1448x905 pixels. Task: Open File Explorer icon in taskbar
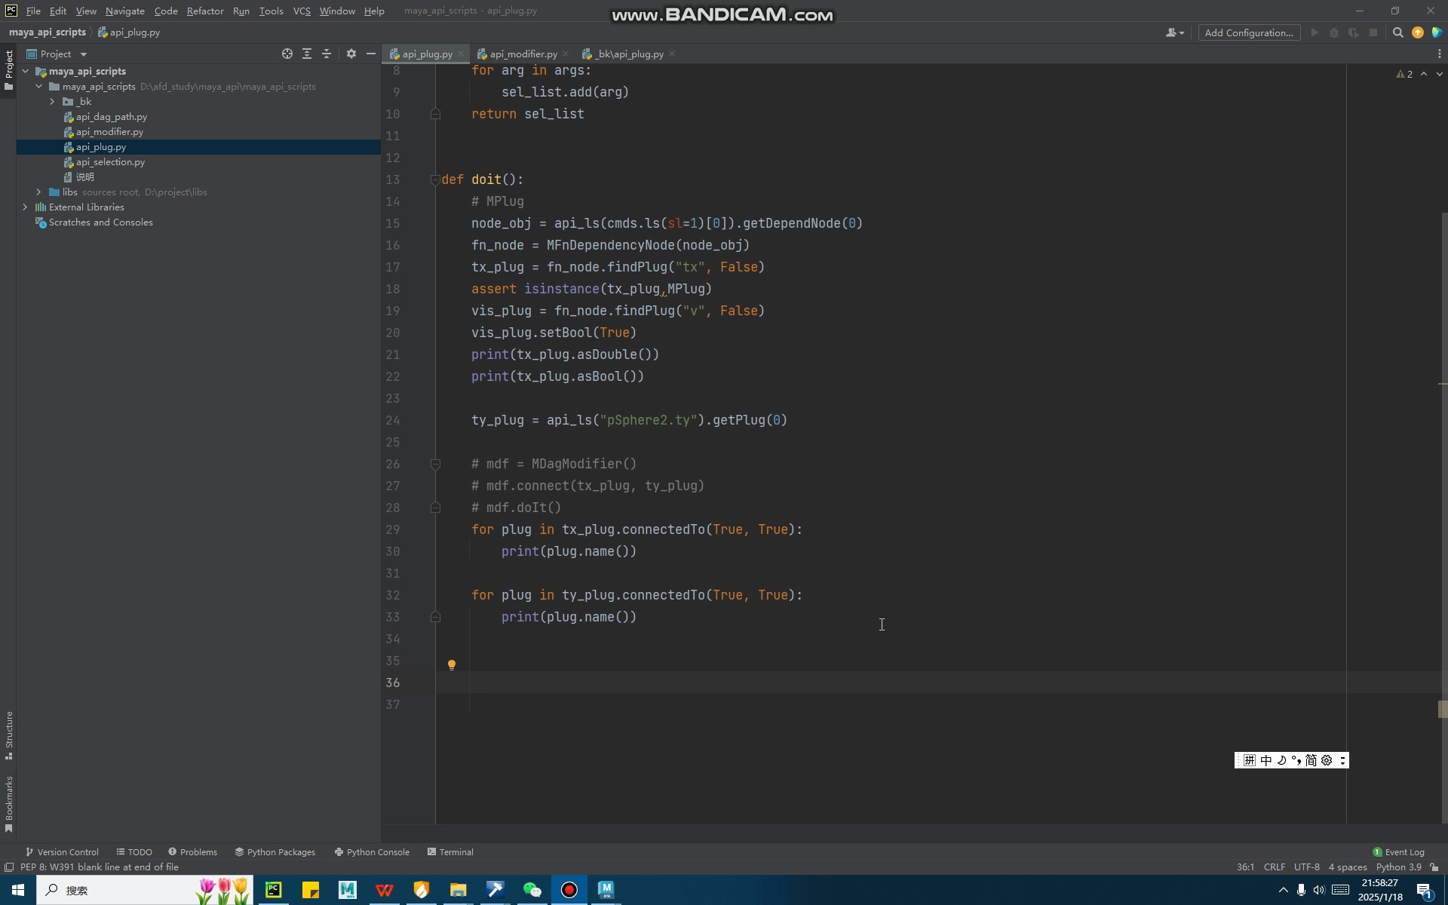pyautogui.click(x=459, y=890)
